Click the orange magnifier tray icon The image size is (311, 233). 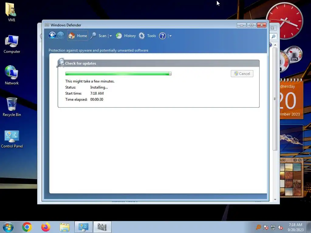[258, 227]
